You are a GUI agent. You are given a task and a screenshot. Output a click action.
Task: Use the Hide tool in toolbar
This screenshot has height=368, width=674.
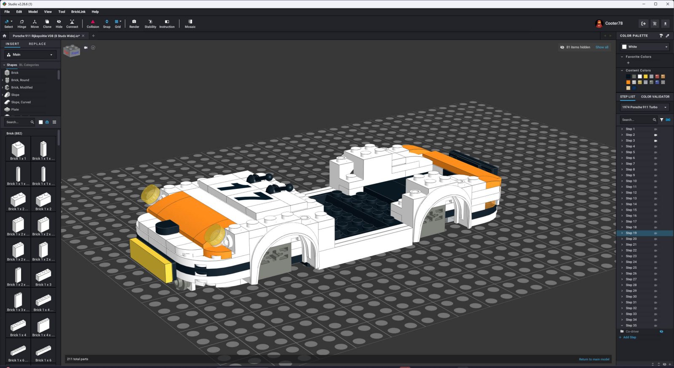[59, 24]
